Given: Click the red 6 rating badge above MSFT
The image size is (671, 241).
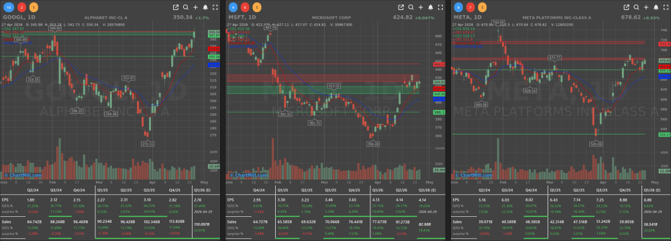Looking at the screenshot, I should (x=245, y=7).
